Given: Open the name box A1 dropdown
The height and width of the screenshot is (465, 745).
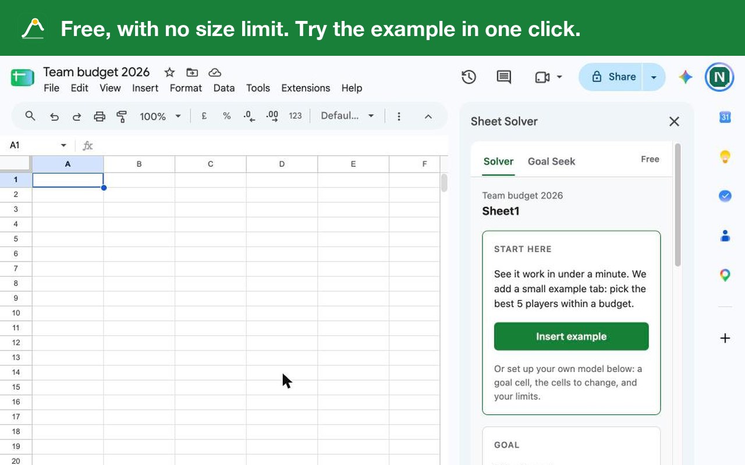Looking at the screenshot, I should coord(63,145).
